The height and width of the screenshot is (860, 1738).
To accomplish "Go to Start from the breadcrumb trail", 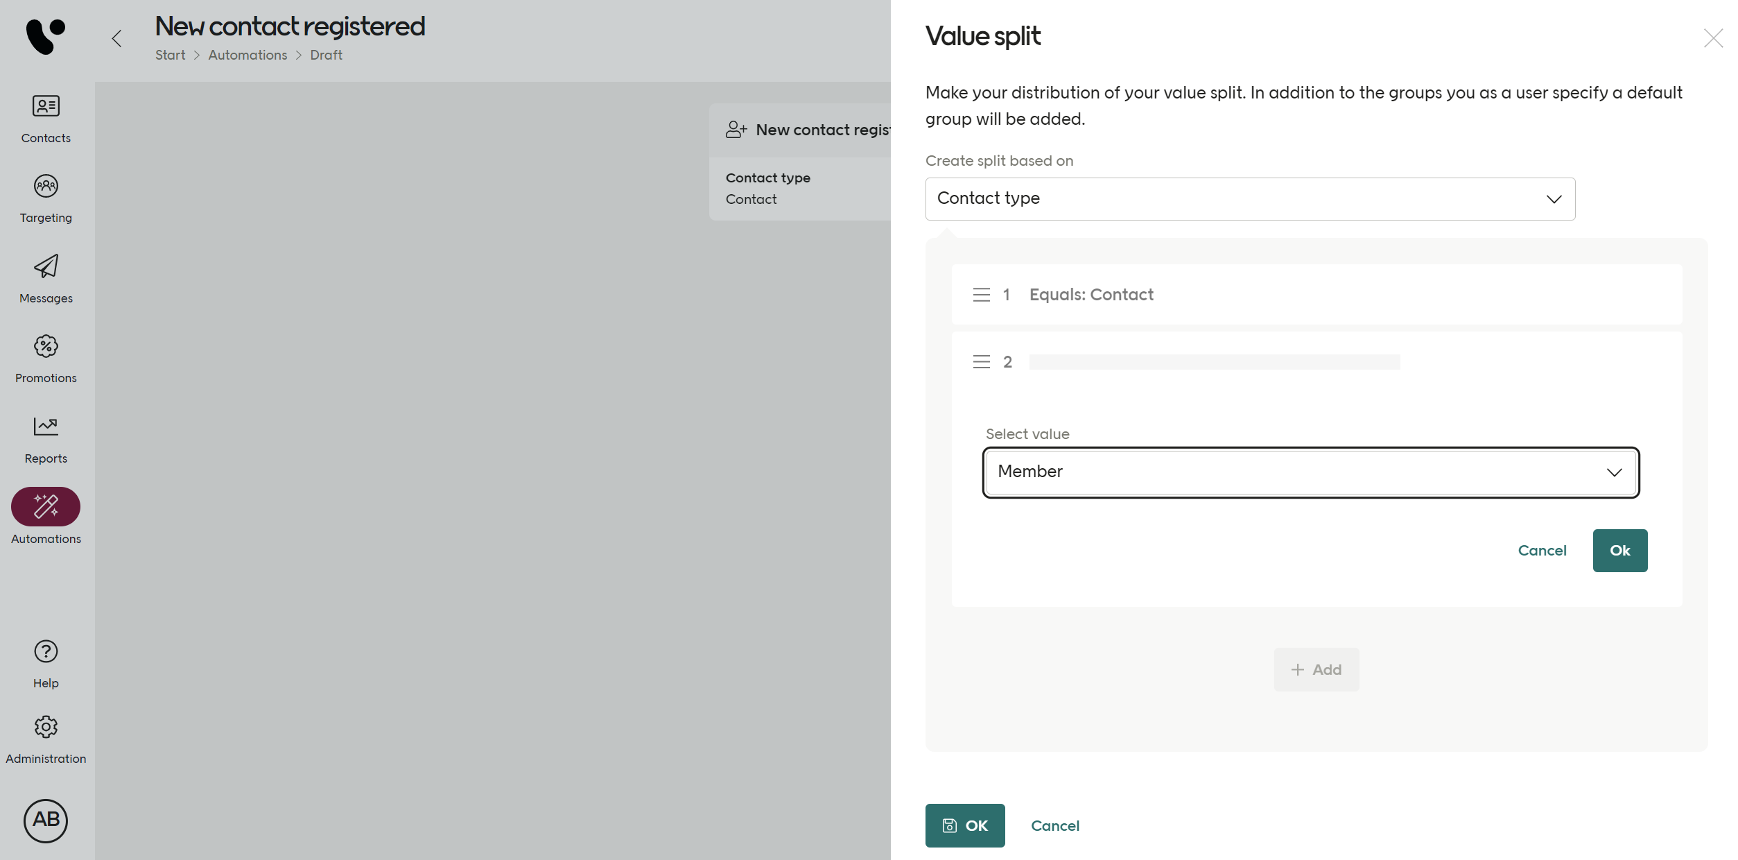I will tap(170, 55).
